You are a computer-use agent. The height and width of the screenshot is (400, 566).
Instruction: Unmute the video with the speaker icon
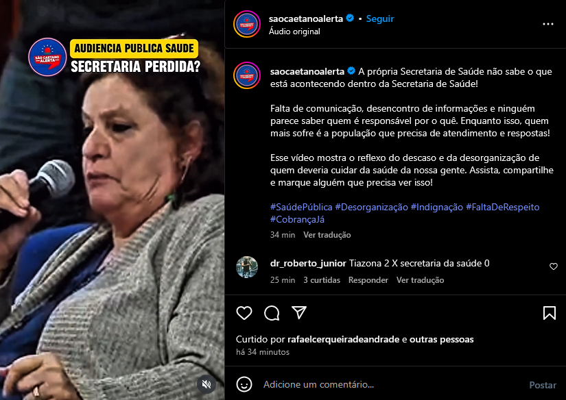coord(207,384)
